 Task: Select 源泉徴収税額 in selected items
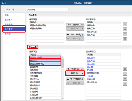point(103,73)
